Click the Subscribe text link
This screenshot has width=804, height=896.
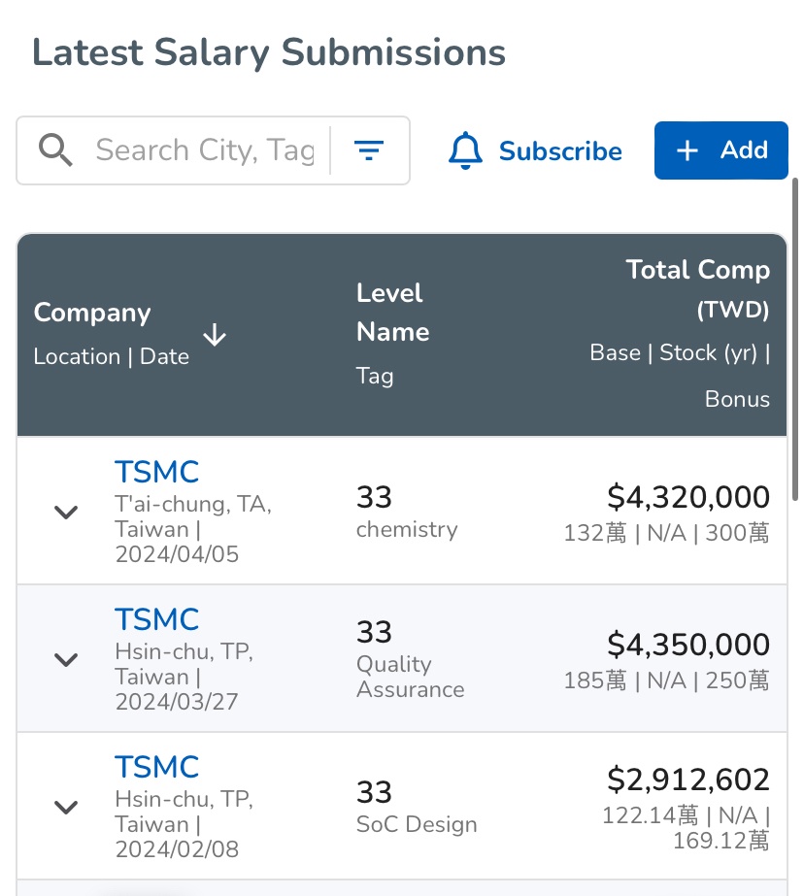560,151
